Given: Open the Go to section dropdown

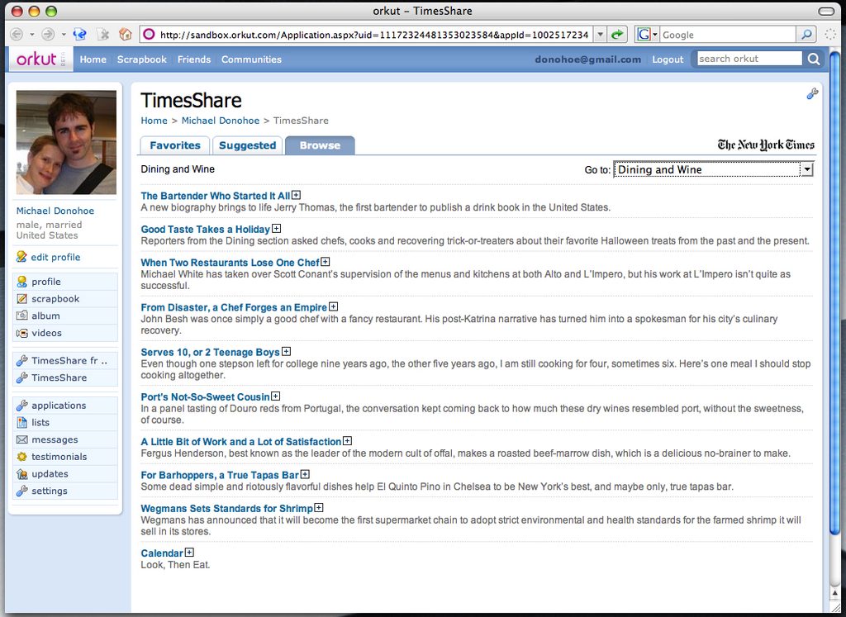Looking at the screenshot, I should coord(713,169).
